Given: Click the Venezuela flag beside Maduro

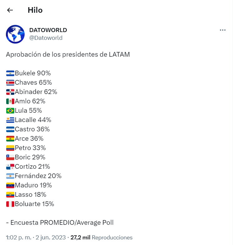Looking at the screenshot, I should point(10,185).
